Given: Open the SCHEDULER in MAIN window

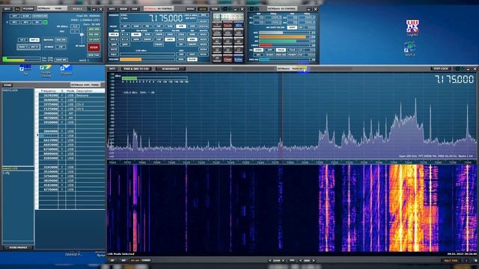Looking at the screenshot, I should 40,16.
